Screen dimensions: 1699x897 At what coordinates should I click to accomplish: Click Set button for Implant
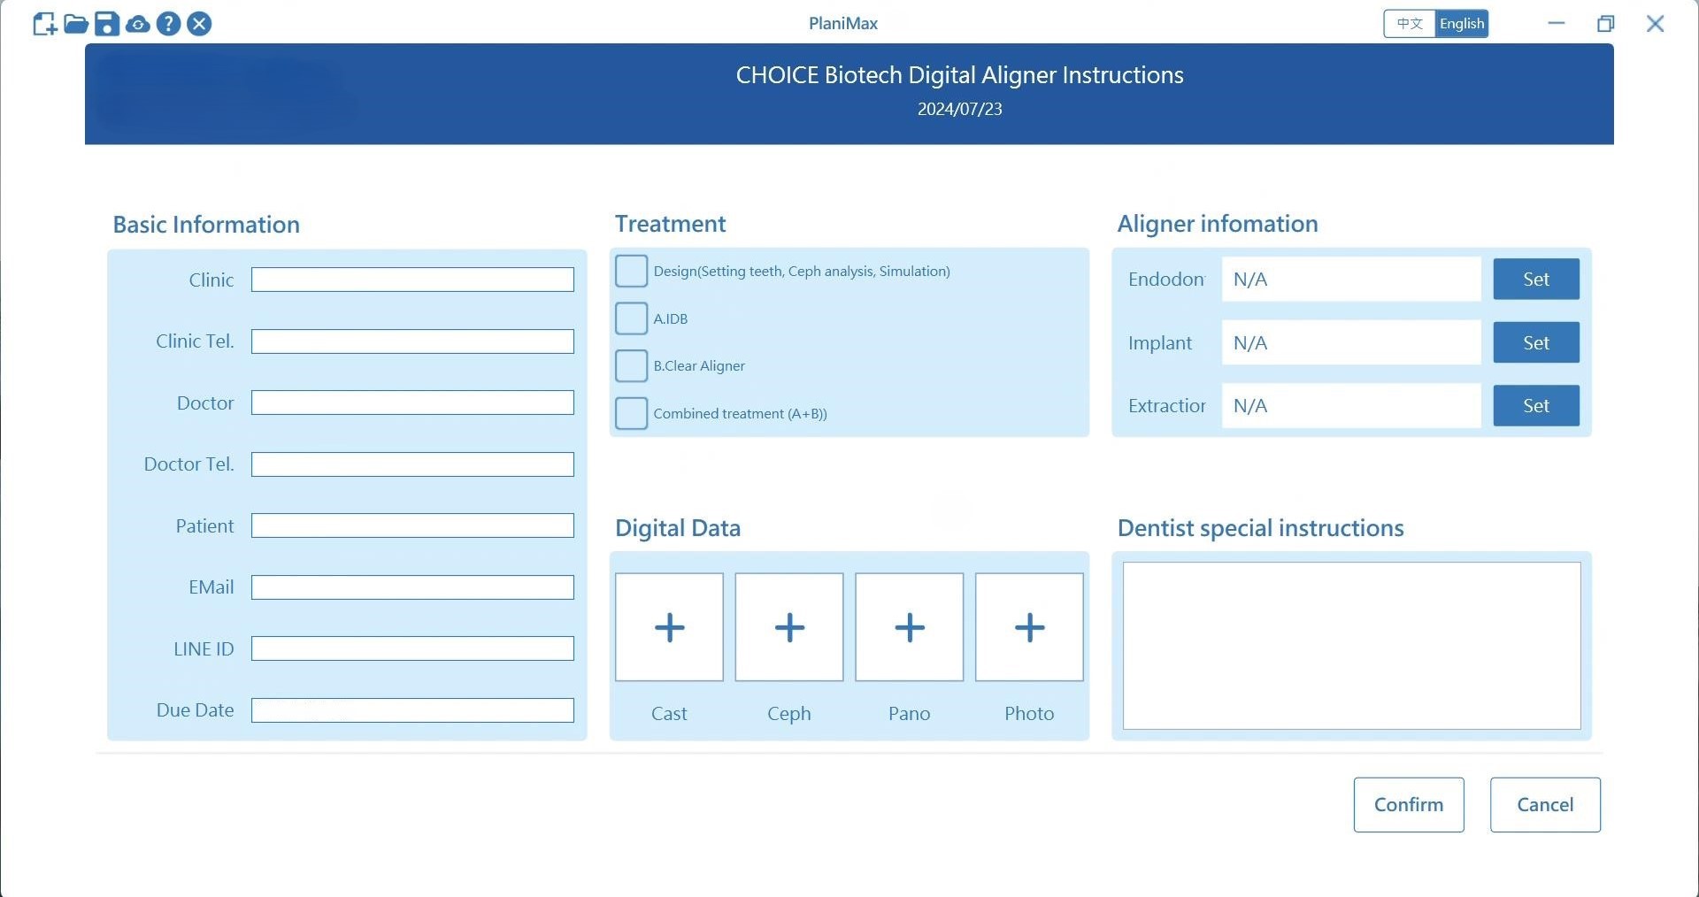tap(1536, 342)
